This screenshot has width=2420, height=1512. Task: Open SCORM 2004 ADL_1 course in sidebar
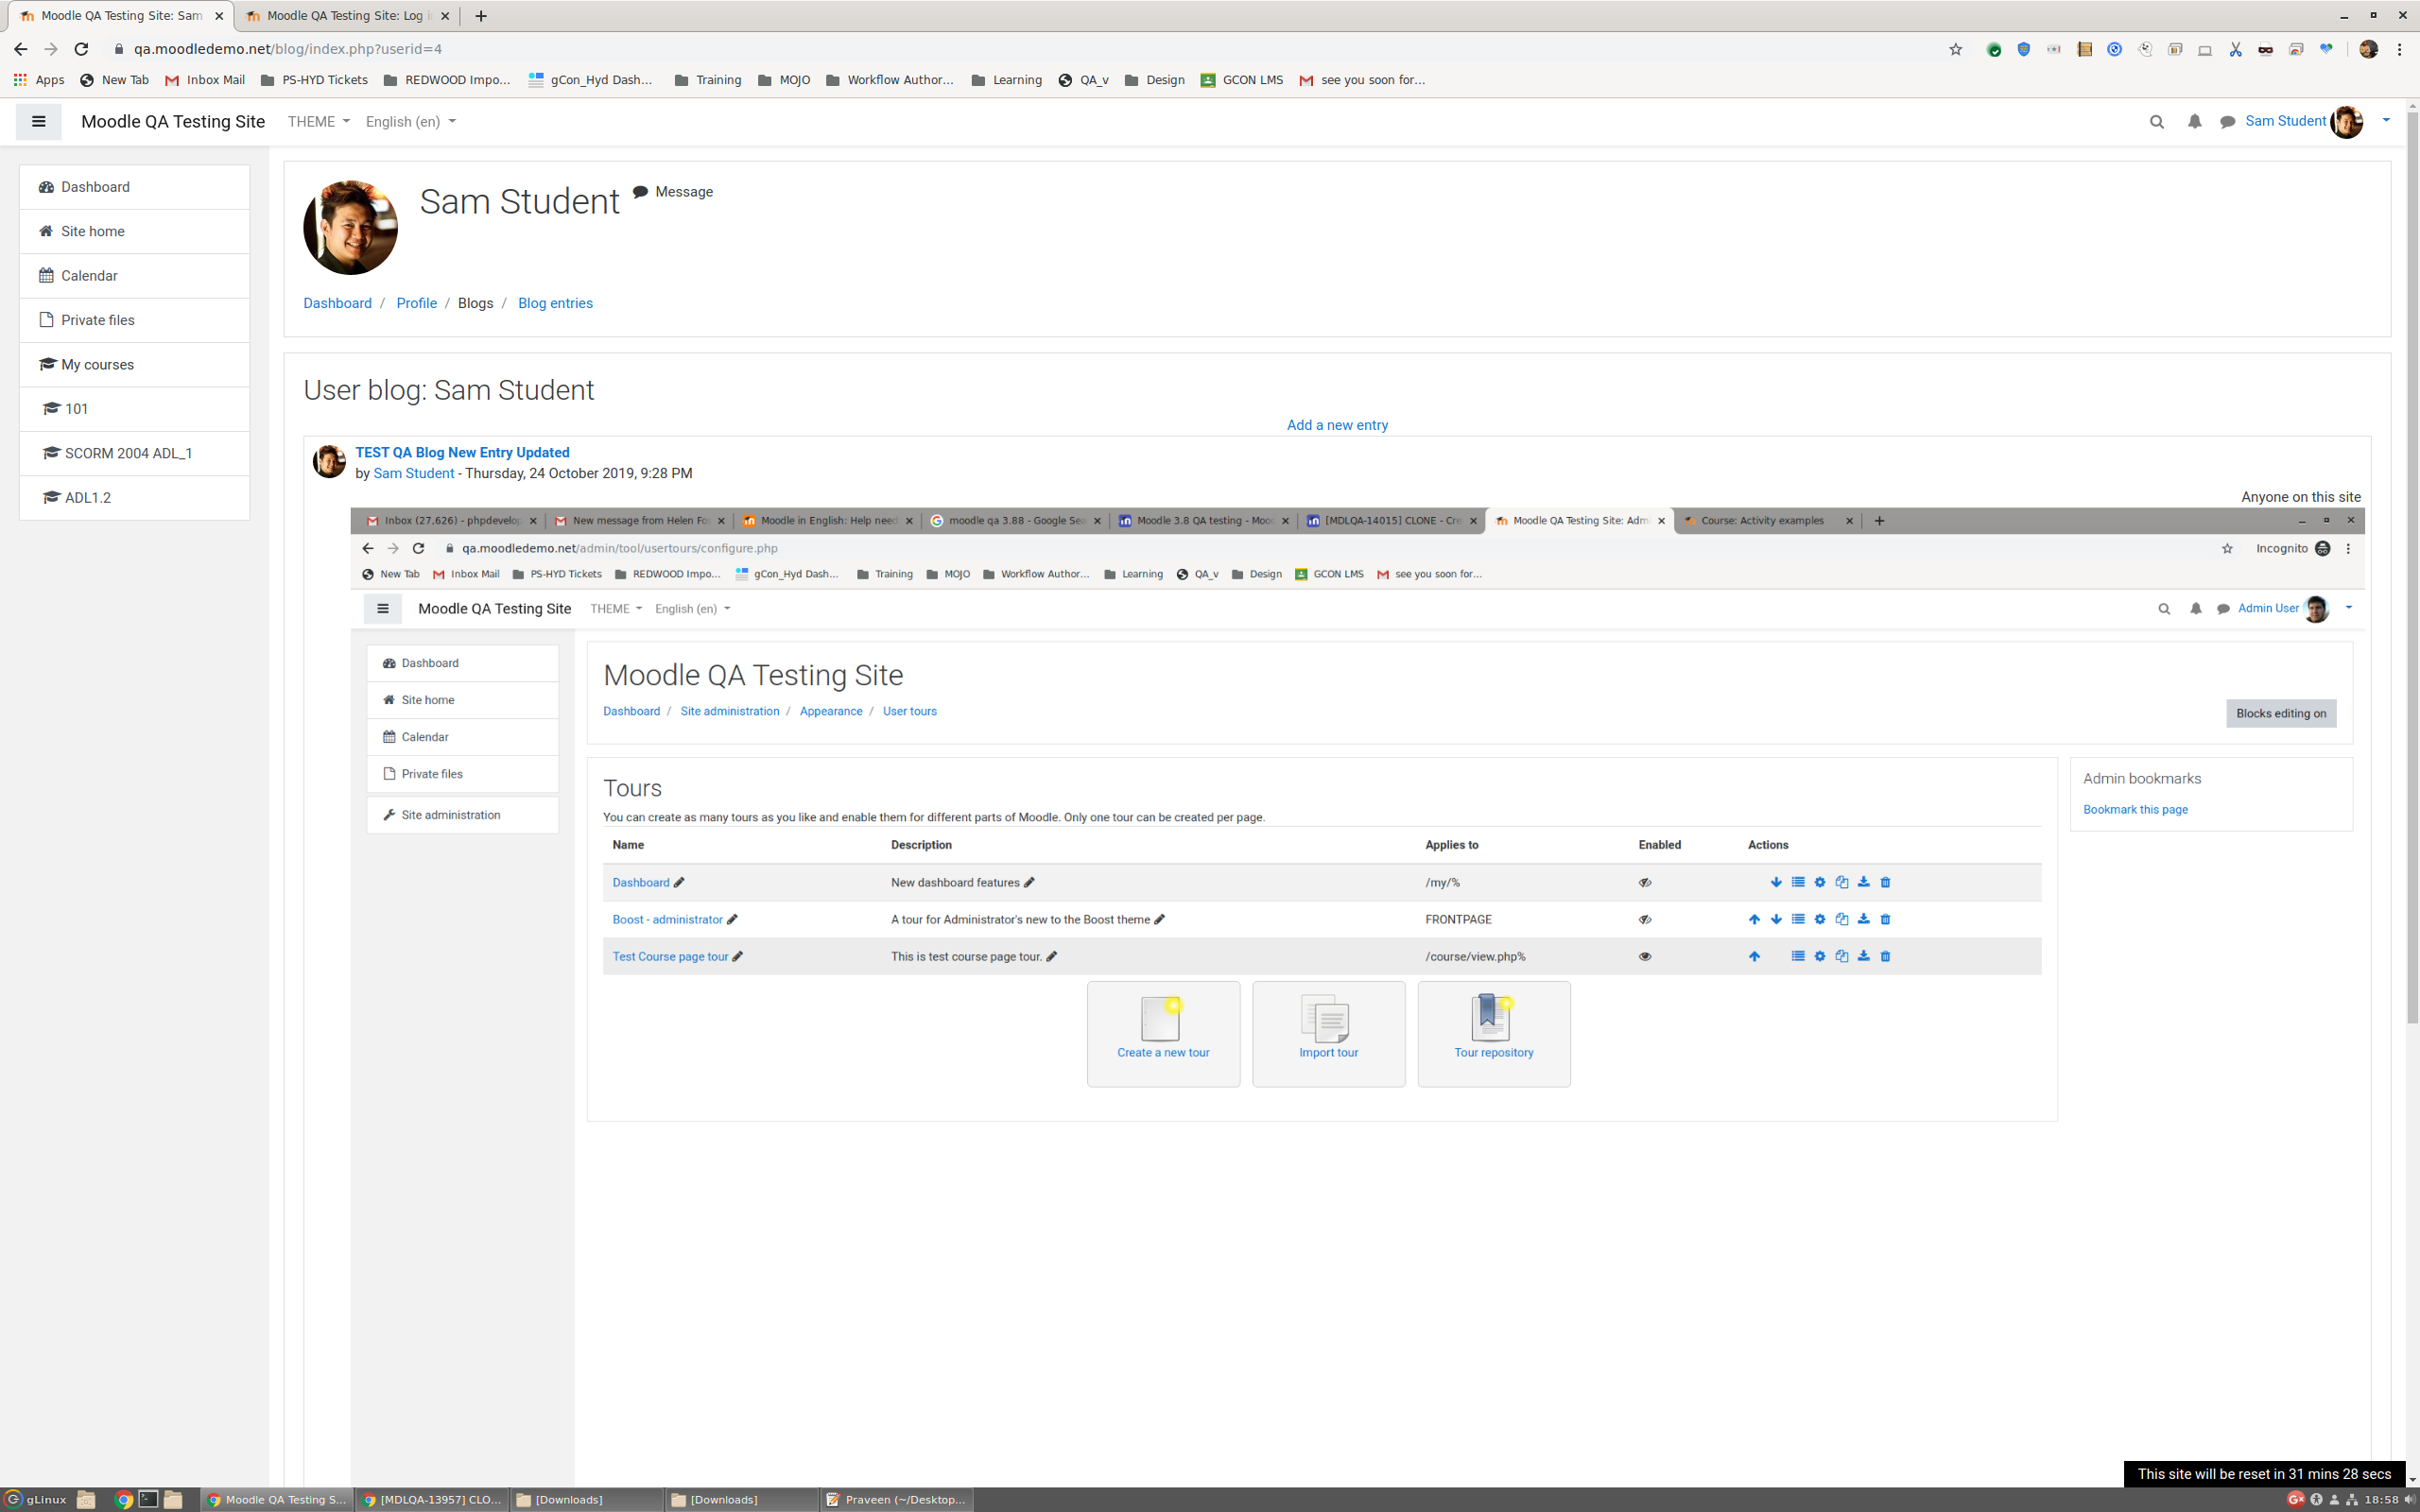click(134, 453)
